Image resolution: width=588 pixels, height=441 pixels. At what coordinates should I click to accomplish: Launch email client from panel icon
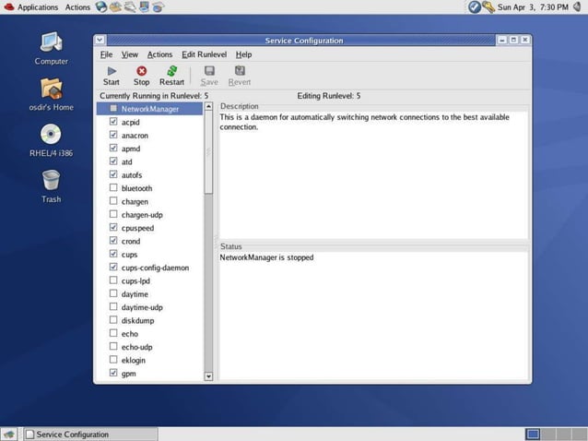coord(115,6)
